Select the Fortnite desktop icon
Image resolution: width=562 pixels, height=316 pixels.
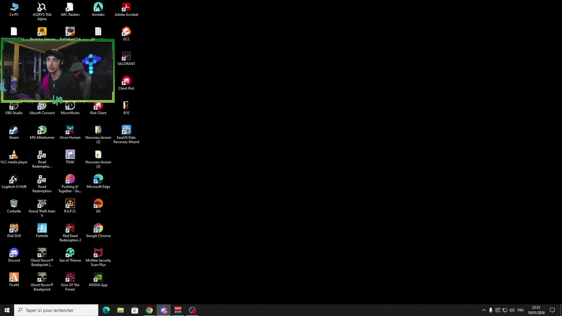42,231
